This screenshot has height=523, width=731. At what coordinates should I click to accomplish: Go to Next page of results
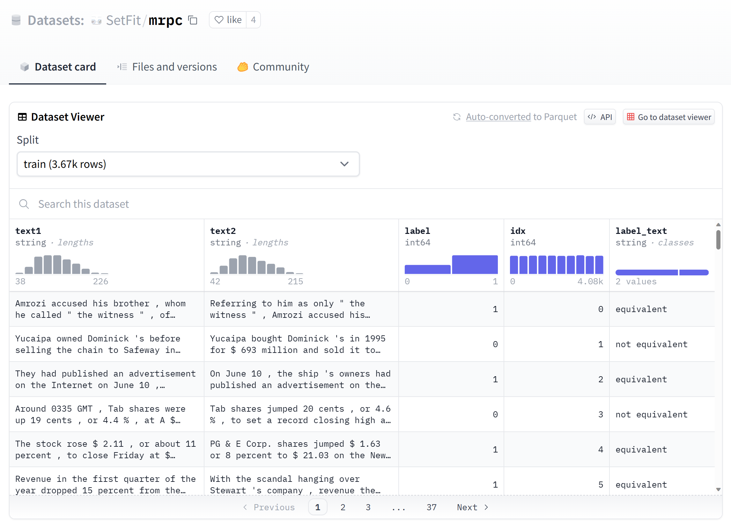472,507
